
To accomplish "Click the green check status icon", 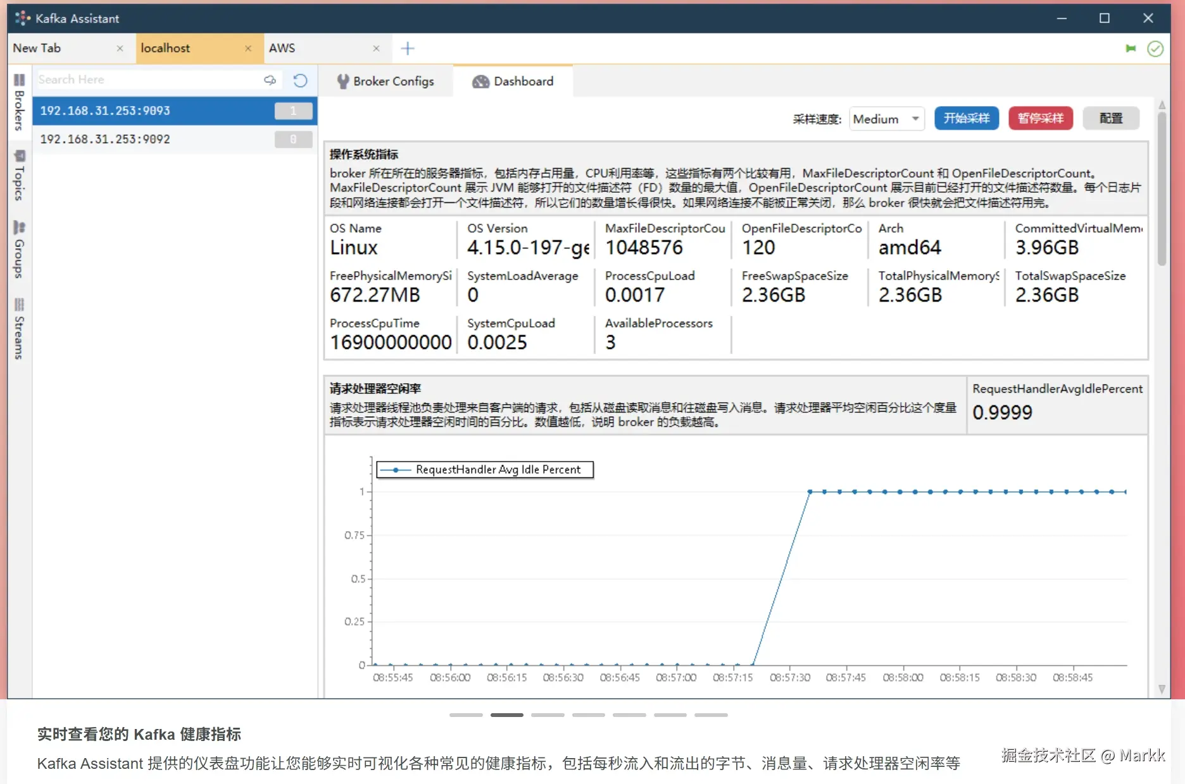I will pyautogui.click(x=1155, y=49).
